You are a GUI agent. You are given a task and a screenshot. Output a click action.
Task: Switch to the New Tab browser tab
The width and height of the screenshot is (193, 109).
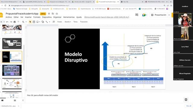(131, 2)
